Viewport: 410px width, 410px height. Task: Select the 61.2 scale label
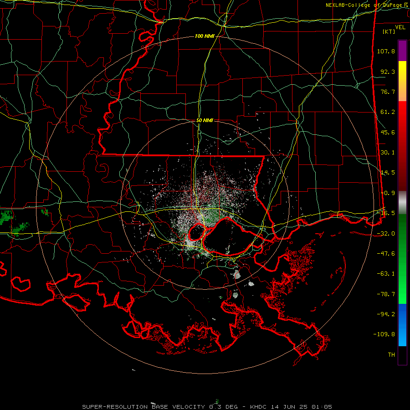click(388, 112)
